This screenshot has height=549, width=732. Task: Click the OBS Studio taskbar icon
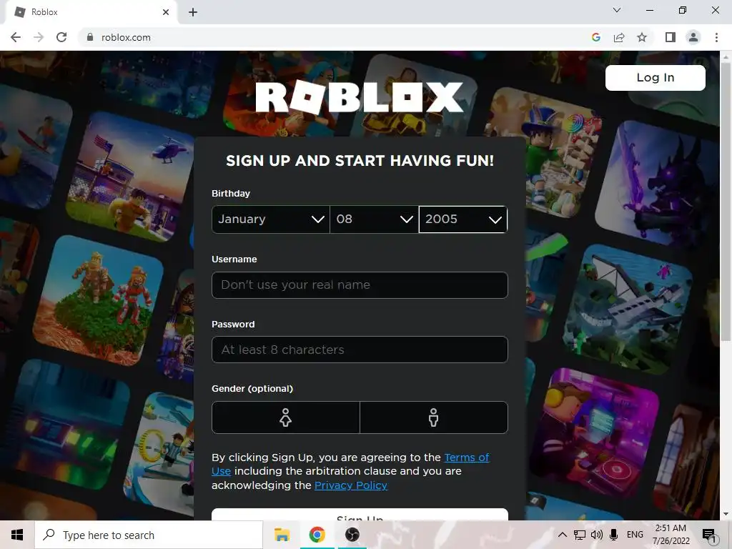pyautogui.click(x=352, y=535)
